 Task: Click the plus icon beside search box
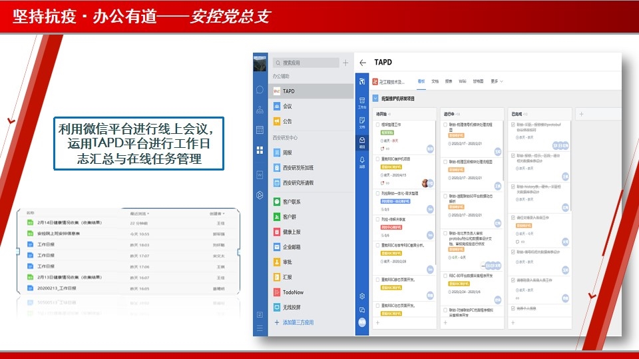coord(345,63)
